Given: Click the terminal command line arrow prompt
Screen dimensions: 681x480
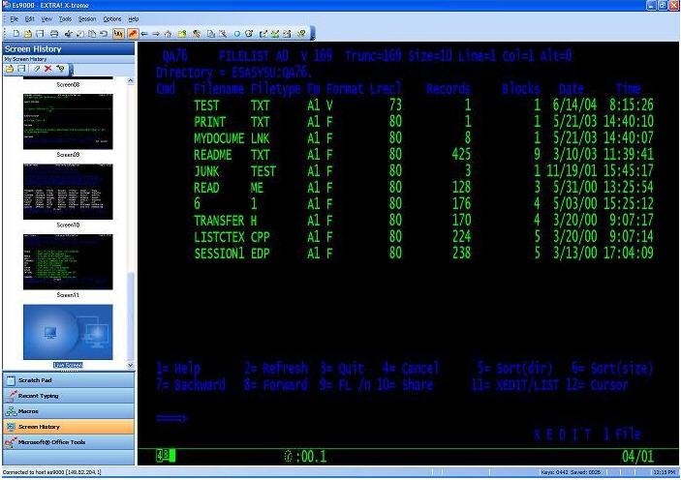Looking at the screenshot, I should click(171, 418).
